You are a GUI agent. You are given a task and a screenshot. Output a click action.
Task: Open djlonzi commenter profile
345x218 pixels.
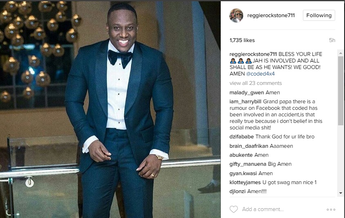237,191
